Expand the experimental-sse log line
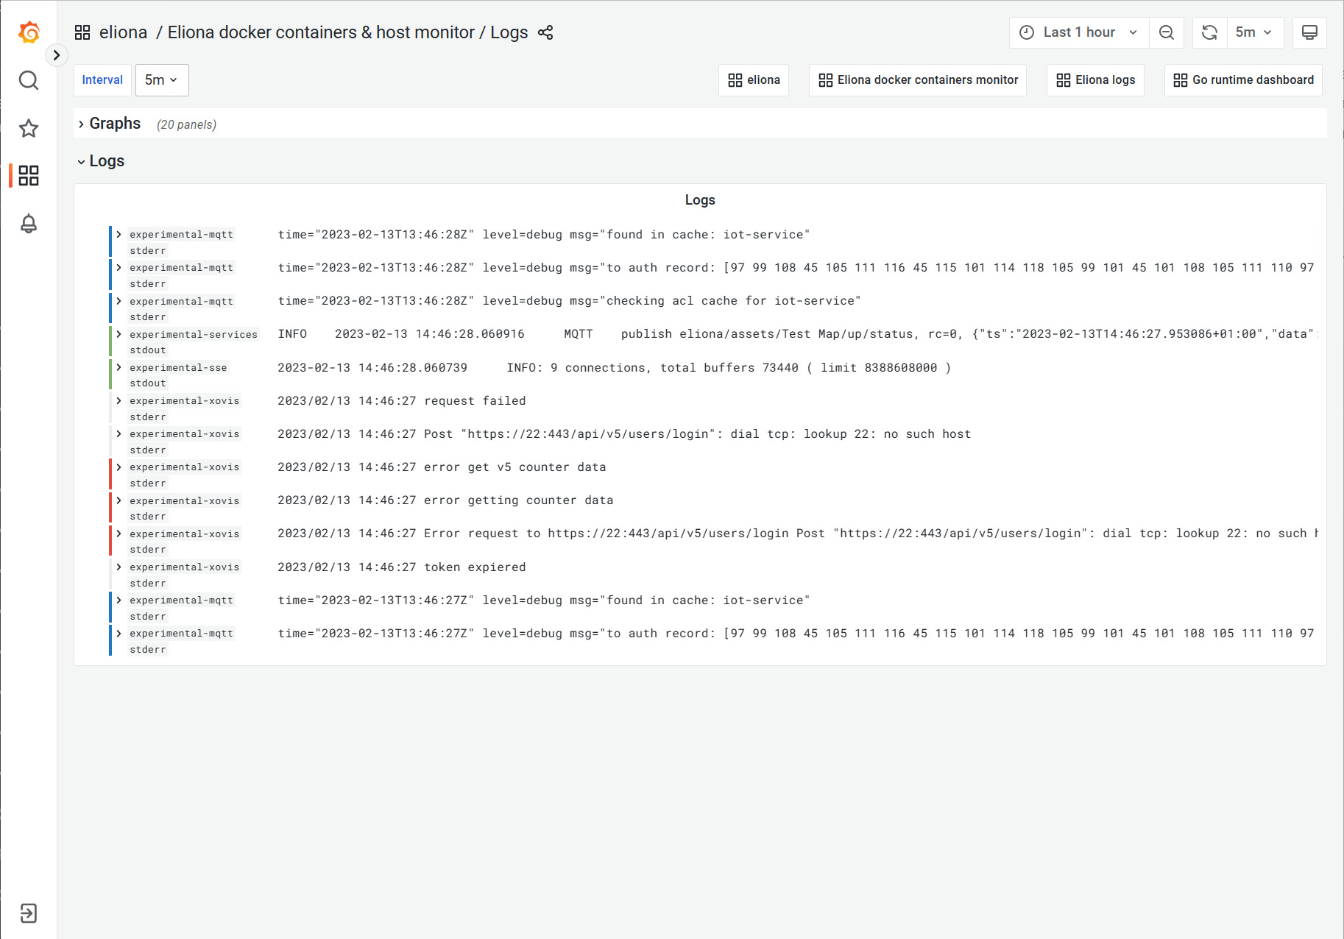The image size is (1344, 939). [x=119, y=367]
